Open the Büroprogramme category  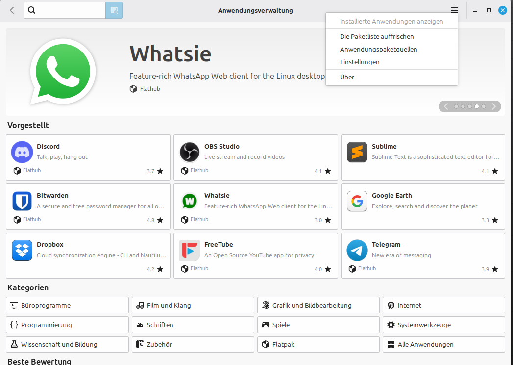[67, 305]
